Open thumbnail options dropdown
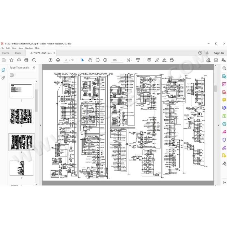The width and height of the screenshot is (227, 227). point(13,75)
